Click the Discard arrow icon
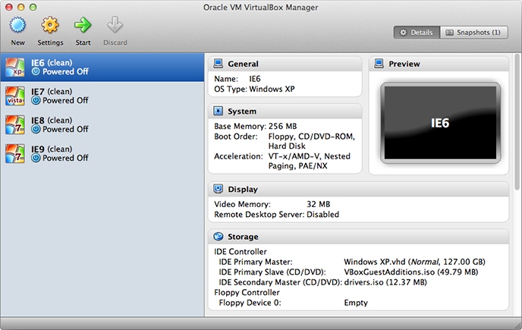 coord(115,25)
